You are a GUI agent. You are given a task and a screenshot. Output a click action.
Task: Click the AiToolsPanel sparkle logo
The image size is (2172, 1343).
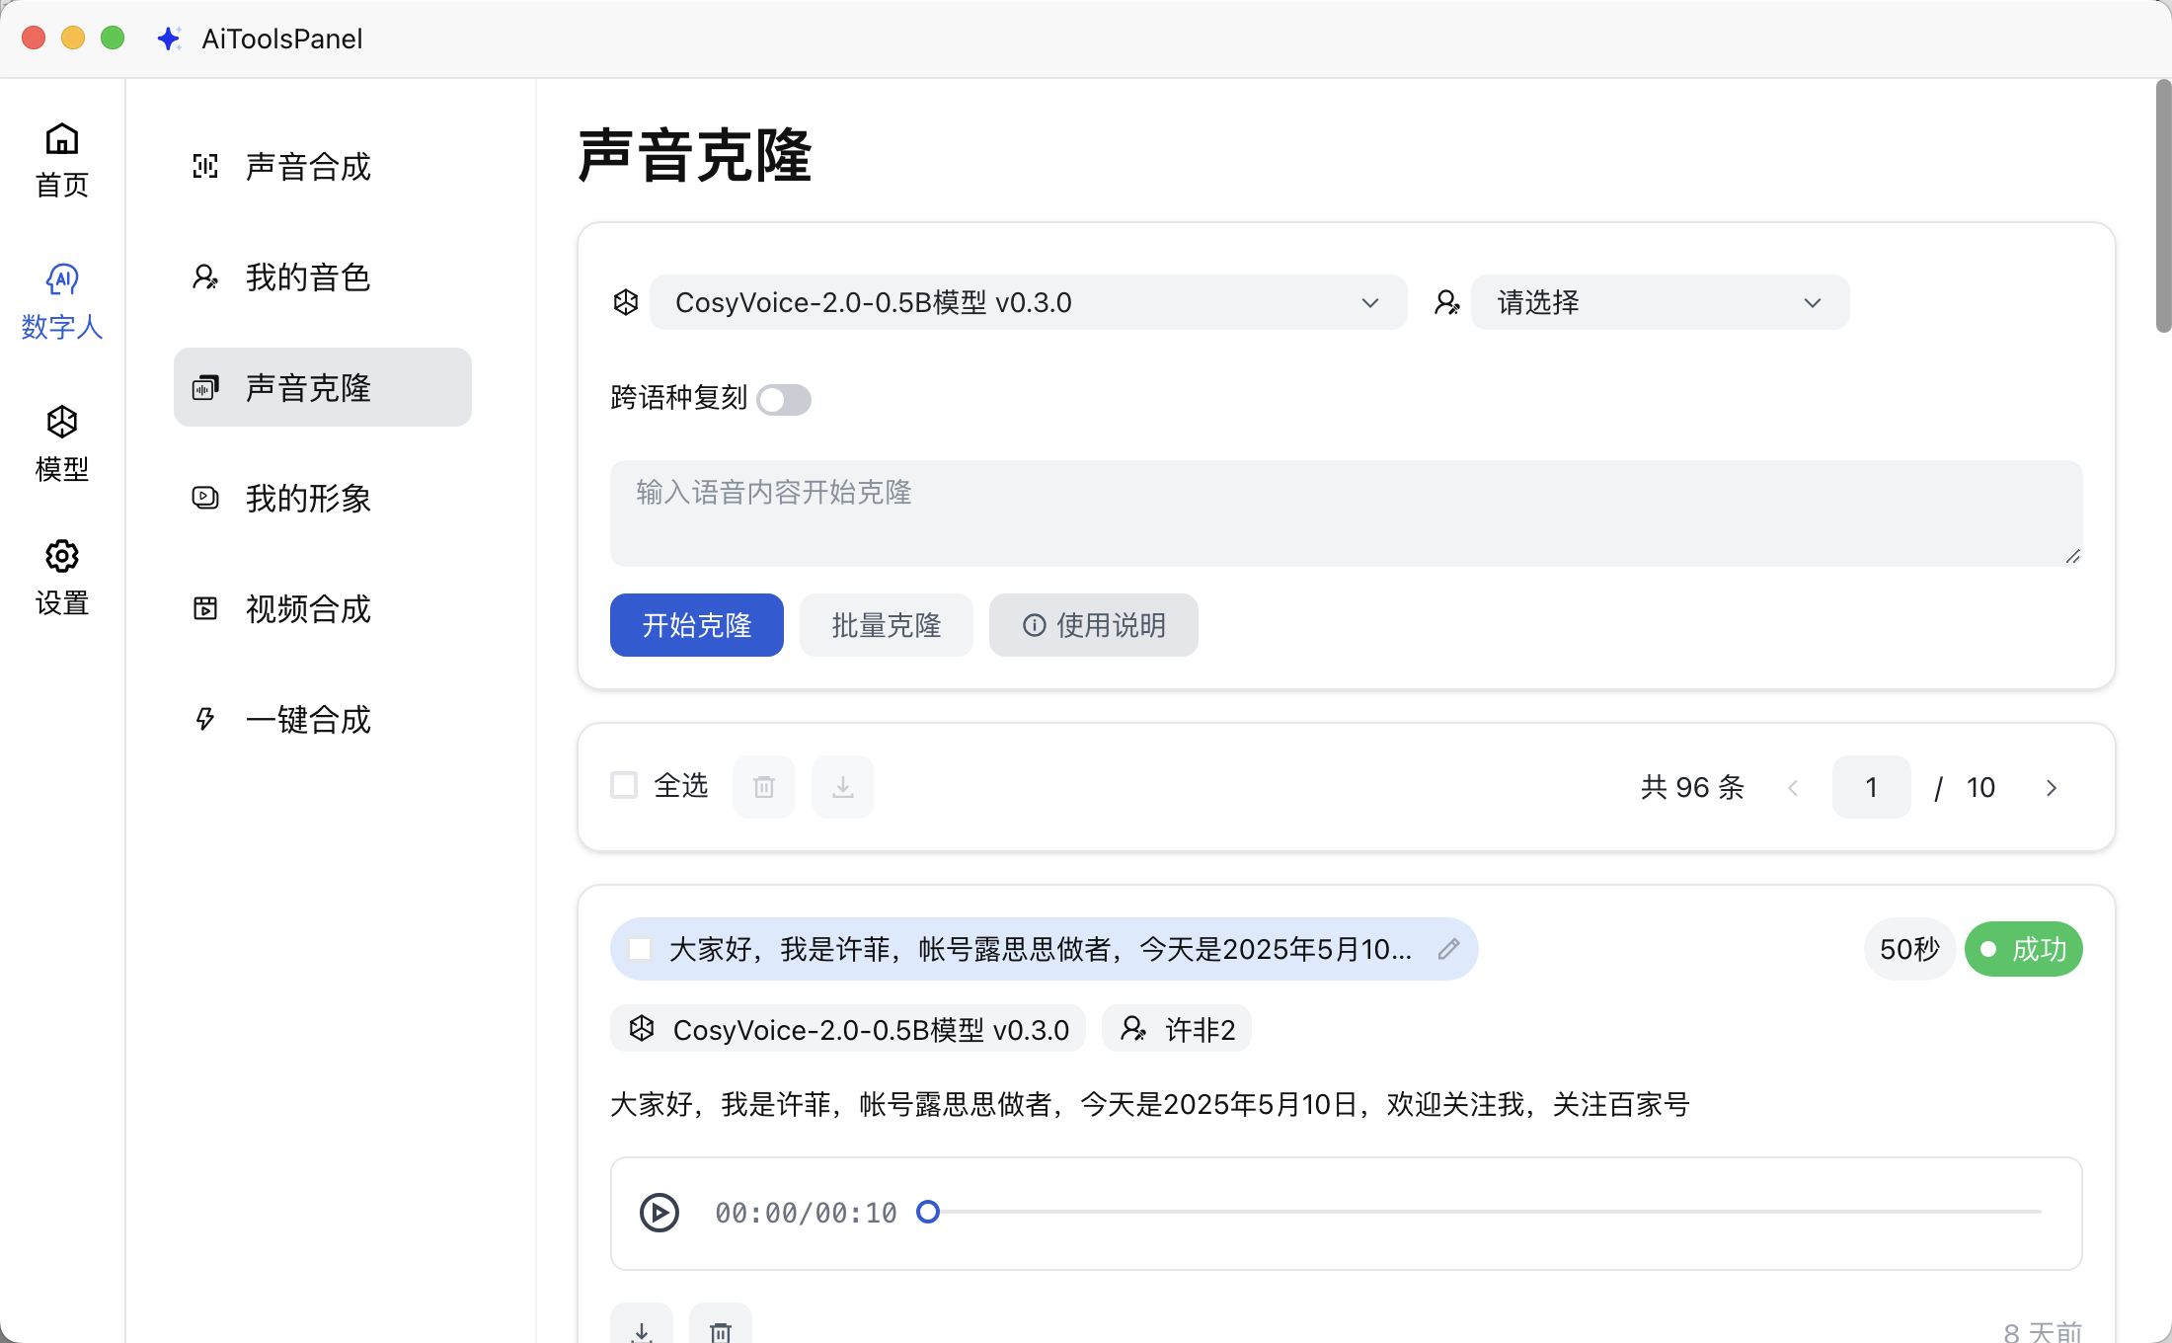coord(169,39)
